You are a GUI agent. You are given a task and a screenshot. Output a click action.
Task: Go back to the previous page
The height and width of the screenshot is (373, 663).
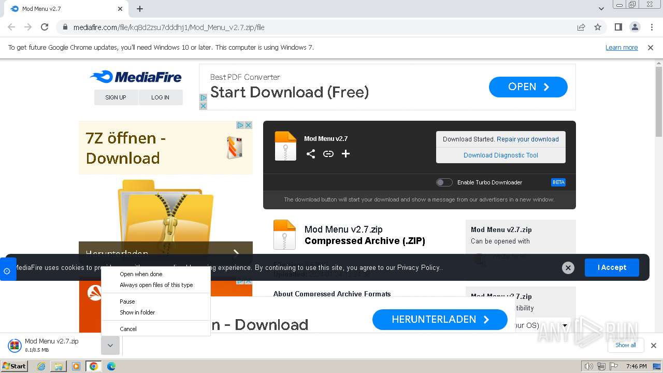(11, 27)
